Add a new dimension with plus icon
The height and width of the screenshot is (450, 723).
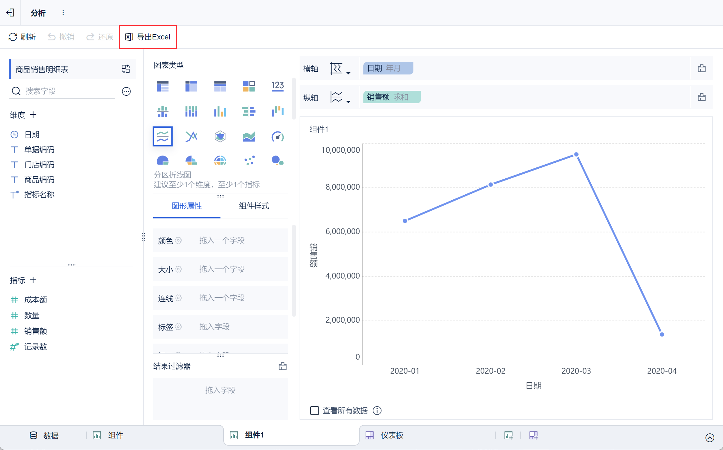coord(33,115)
